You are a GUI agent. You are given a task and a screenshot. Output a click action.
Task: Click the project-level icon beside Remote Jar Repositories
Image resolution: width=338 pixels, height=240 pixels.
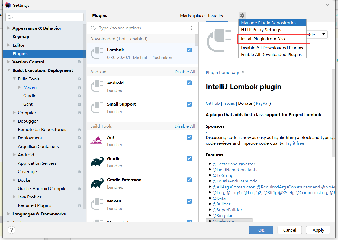[x=79, y=130]
